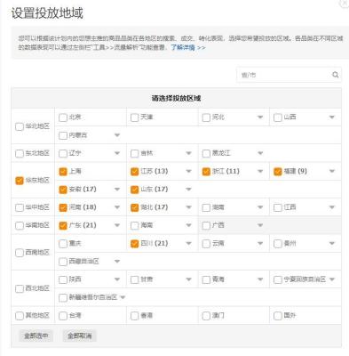This screenshot has height=356, width=349.
Task: Check the 西北地区 region checkbox
Action: coord(20,288)
